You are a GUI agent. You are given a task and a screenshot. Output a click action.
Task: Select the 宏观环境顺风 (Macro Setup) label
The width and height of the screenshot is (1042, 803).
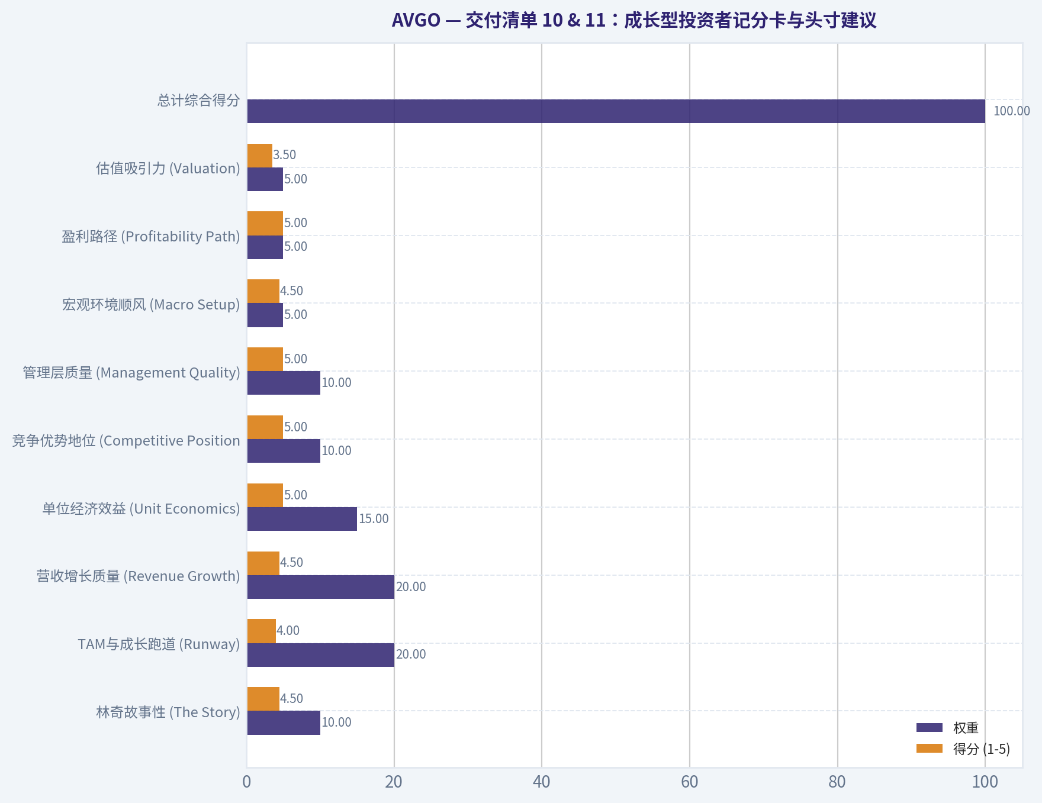click(x=151, y=304)
